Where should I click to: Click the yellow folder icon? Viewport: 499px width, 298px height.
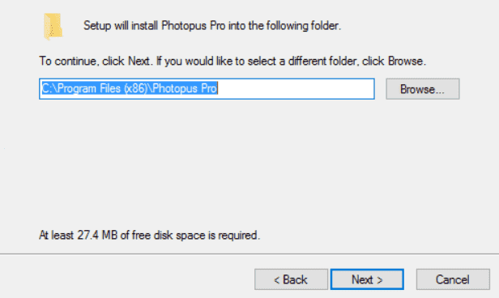[53, 27]
